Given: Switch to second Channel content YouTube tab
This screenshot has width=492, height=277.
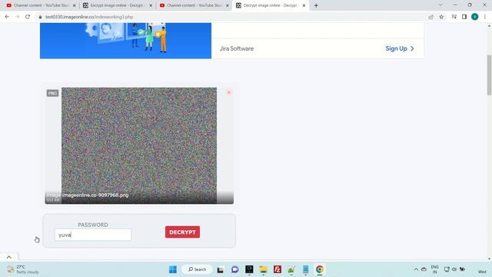Looking at the screenshot, I should (x=193, y=5).
